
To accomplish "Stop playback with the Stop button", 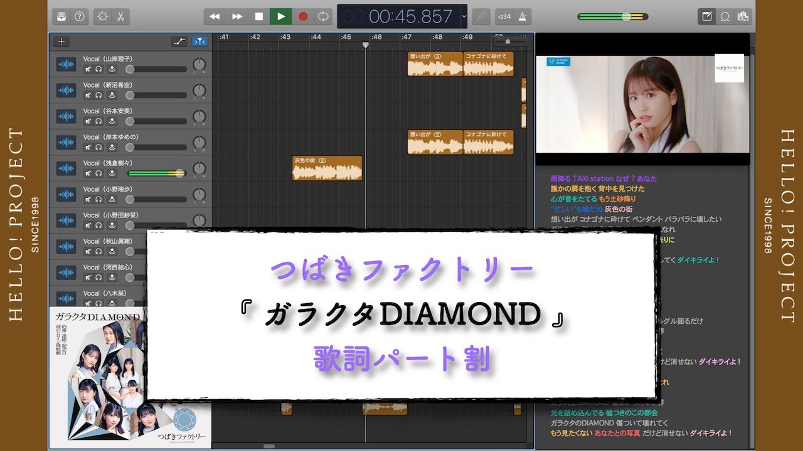I will tap(258, 16).
